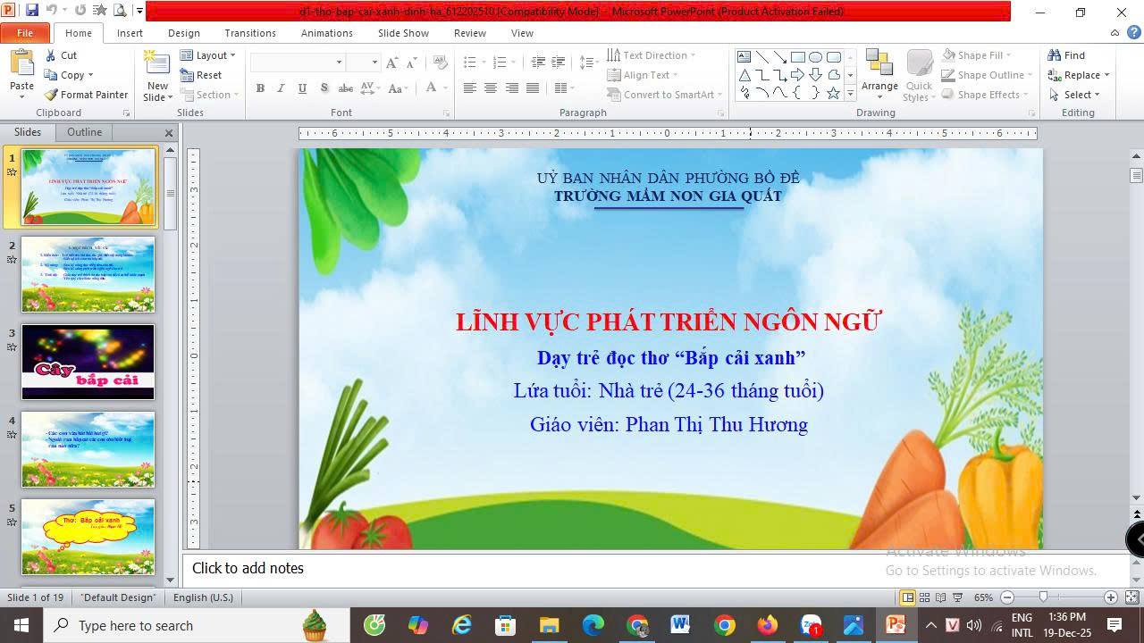
Task: Select slide 3 thumbnail 'Cây bắp cải'
Action: 88,362
